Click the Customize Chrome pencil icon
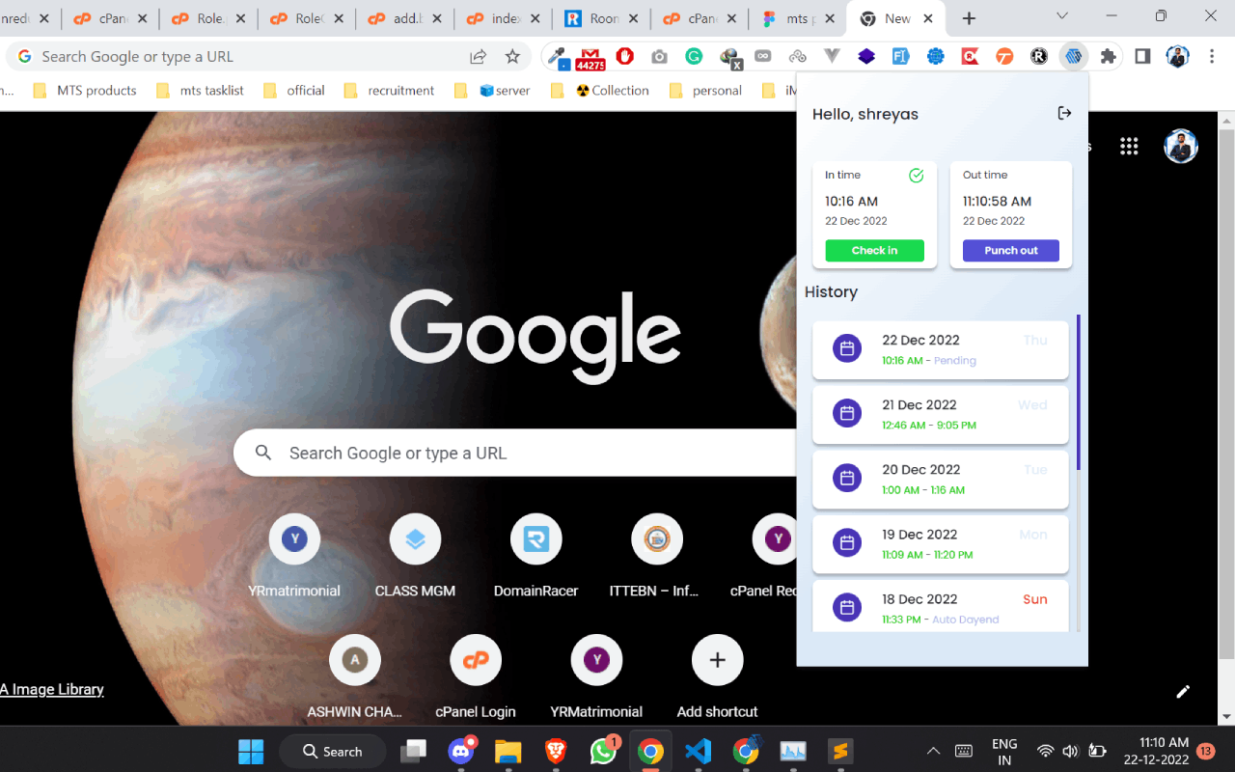 click(1183, 691)
